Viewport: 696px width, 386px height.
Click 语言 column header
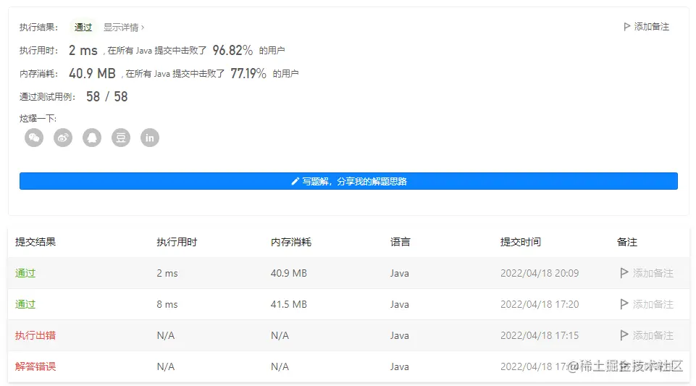pos(401,242)
